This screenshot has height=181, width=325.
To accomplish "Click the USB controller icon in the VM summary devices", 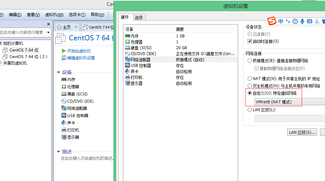I will click(x=64, y=115).
